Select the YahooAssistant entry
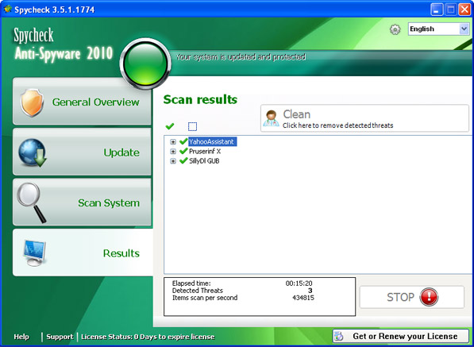Screen dimensions: 474x347 coord(212,141)
